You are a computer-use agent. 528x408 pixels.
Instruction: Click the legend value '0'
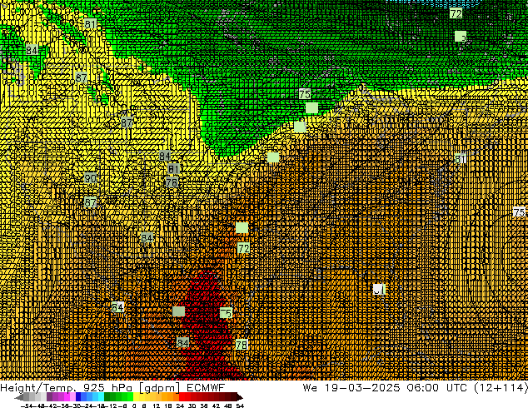coord(134,406)
